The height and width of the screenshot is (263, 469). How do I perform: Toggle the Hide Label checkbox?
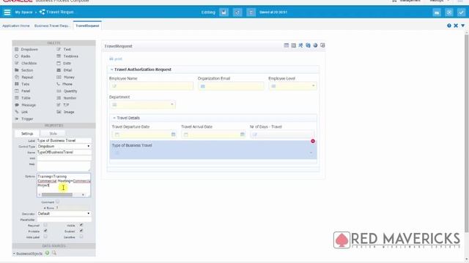pos(45,237)
